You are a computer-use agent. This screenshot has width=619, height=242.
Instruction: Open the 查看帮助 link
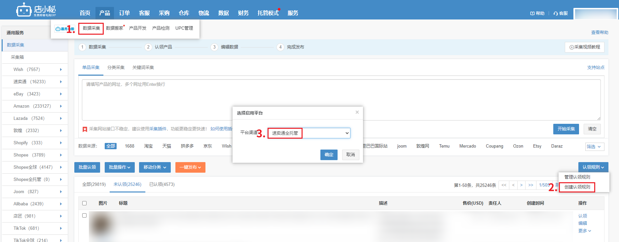pos(600,33)
